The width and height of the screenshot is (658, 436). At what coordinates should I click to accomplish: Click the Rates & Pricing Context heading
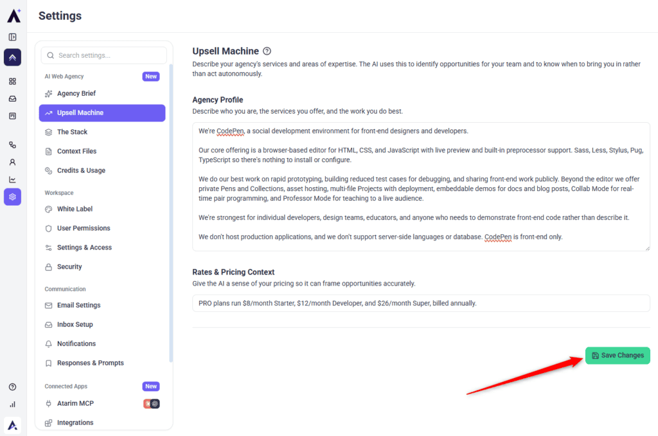coord(233,272)
